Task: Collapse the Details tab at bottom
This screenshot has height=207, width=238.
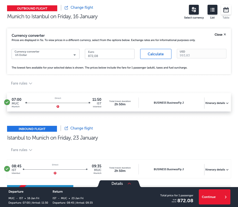Action: point(119,184)
